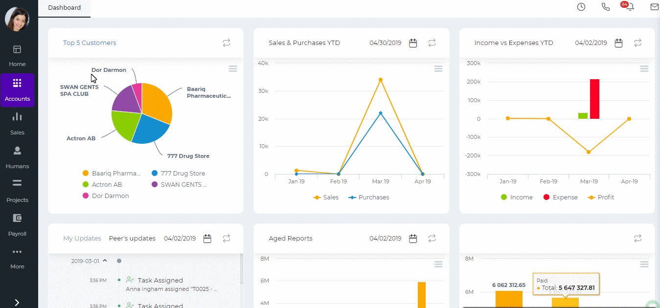The width and height of the screenshot is (660, 308).
Task: Open notifications bell with 84 badge
Action: click(x=629, y=6)
